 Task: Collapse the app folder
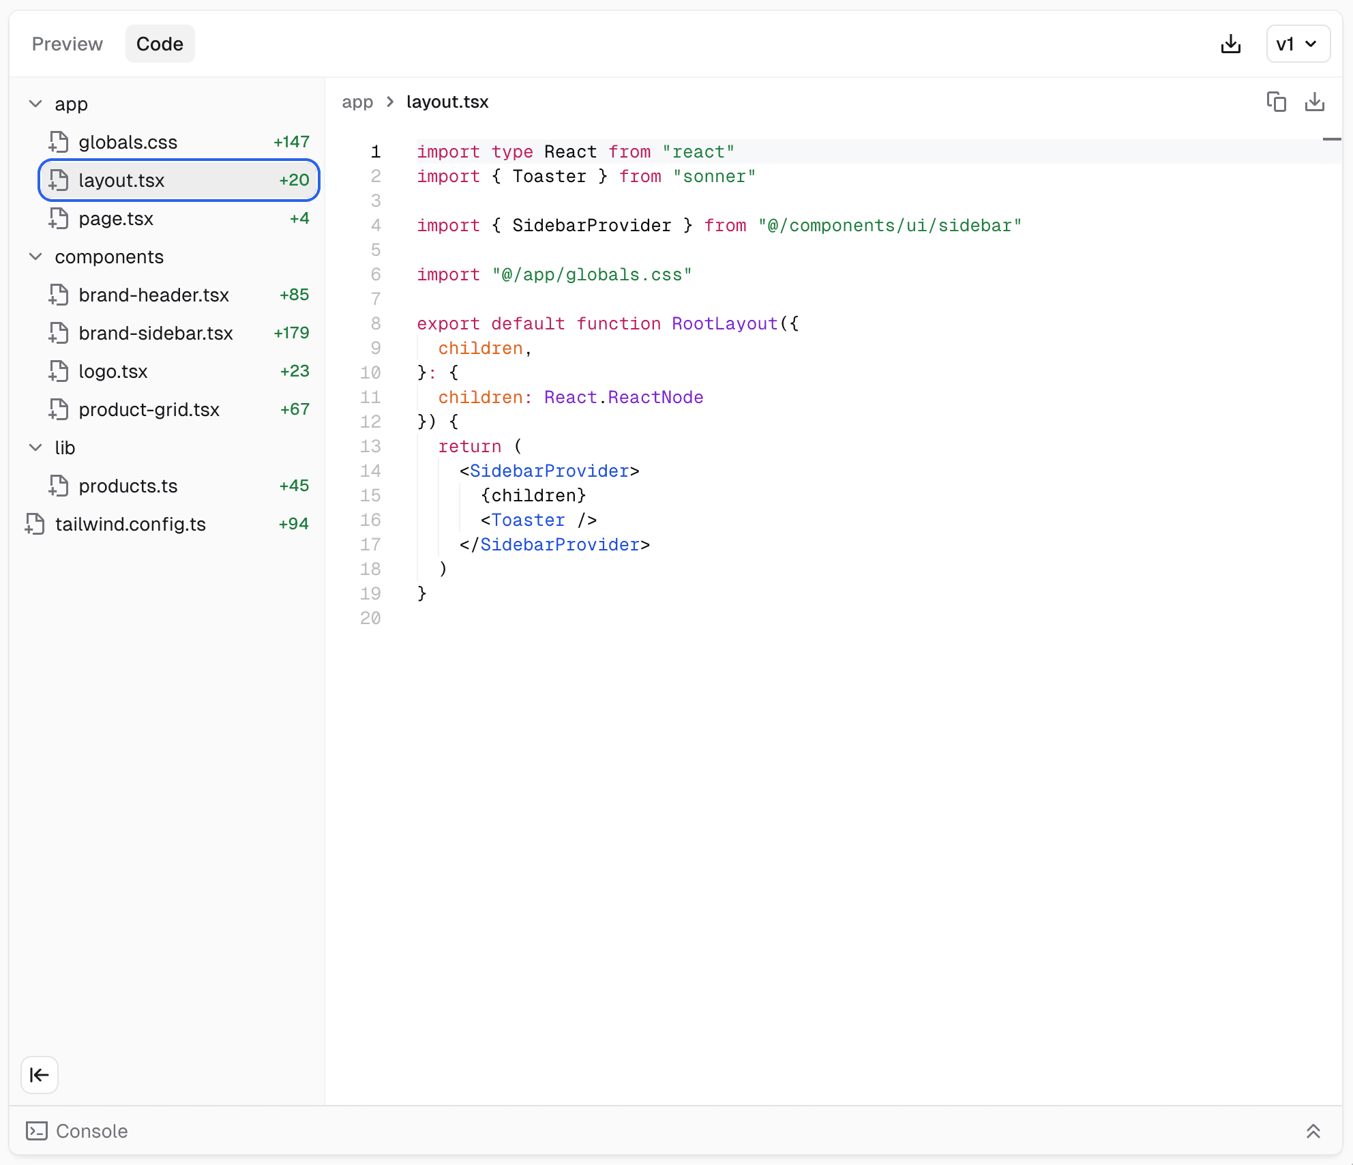pos(35,104)
